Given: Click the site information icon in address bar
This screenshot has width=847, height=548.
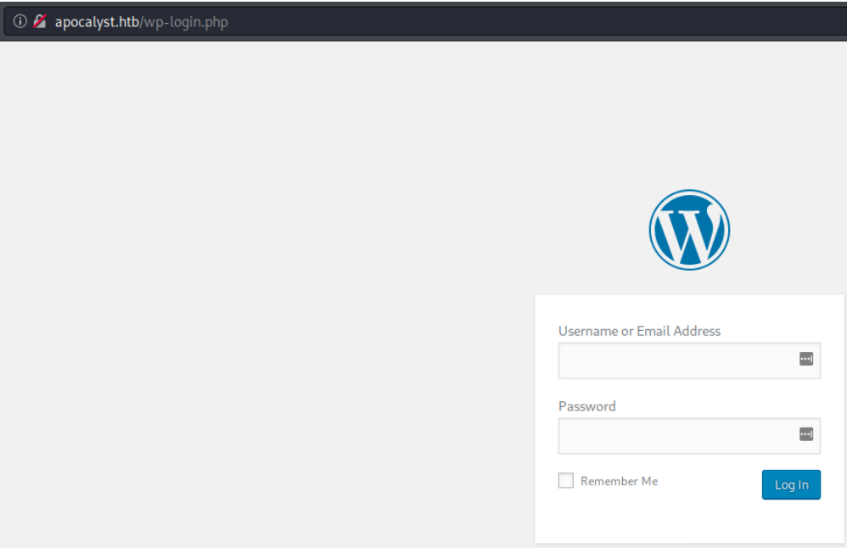Looking at the screenshot, I should 20,21.
